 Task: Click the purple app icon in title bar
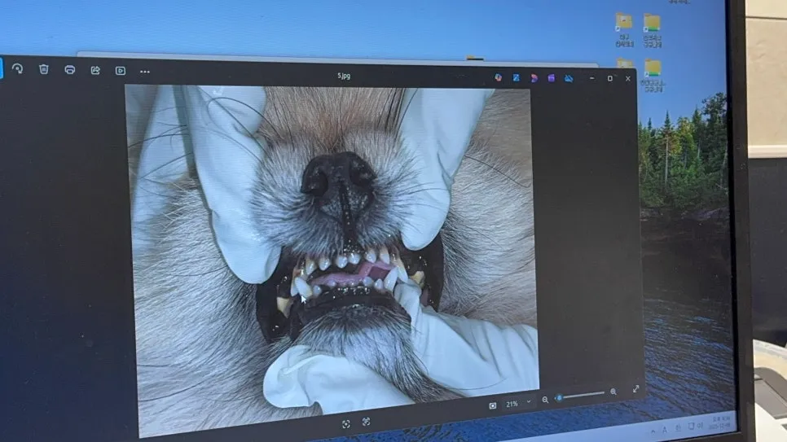(x=551, y=78)
